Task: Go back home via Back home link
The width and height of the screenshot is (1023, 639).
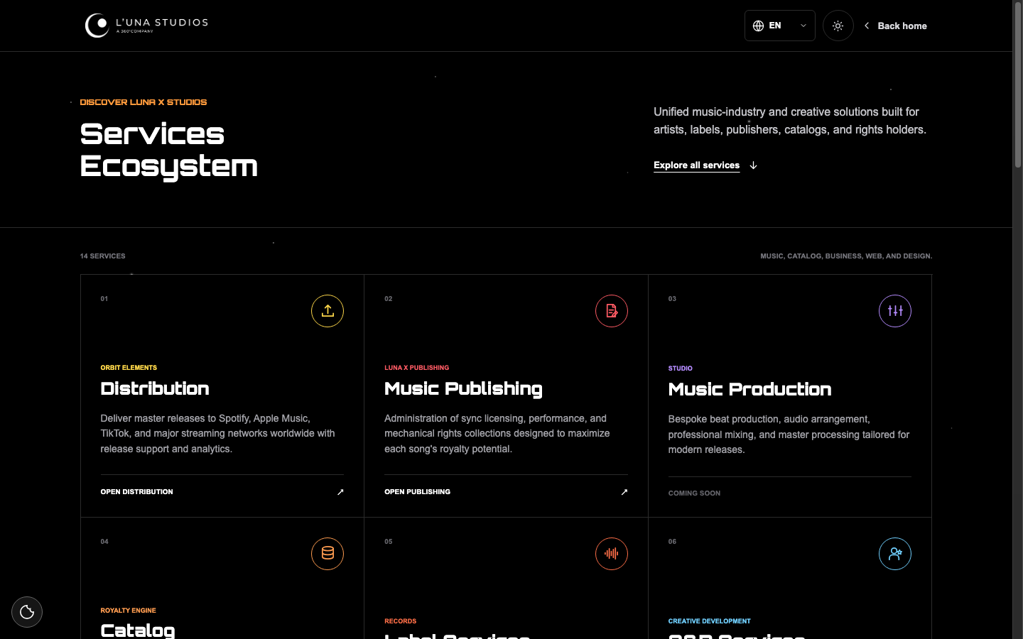Action: 895,26
